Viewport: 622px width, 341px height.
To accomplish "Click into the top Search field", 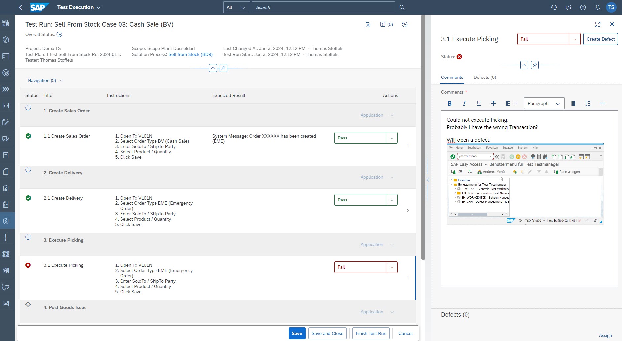I will pos(323,7).
